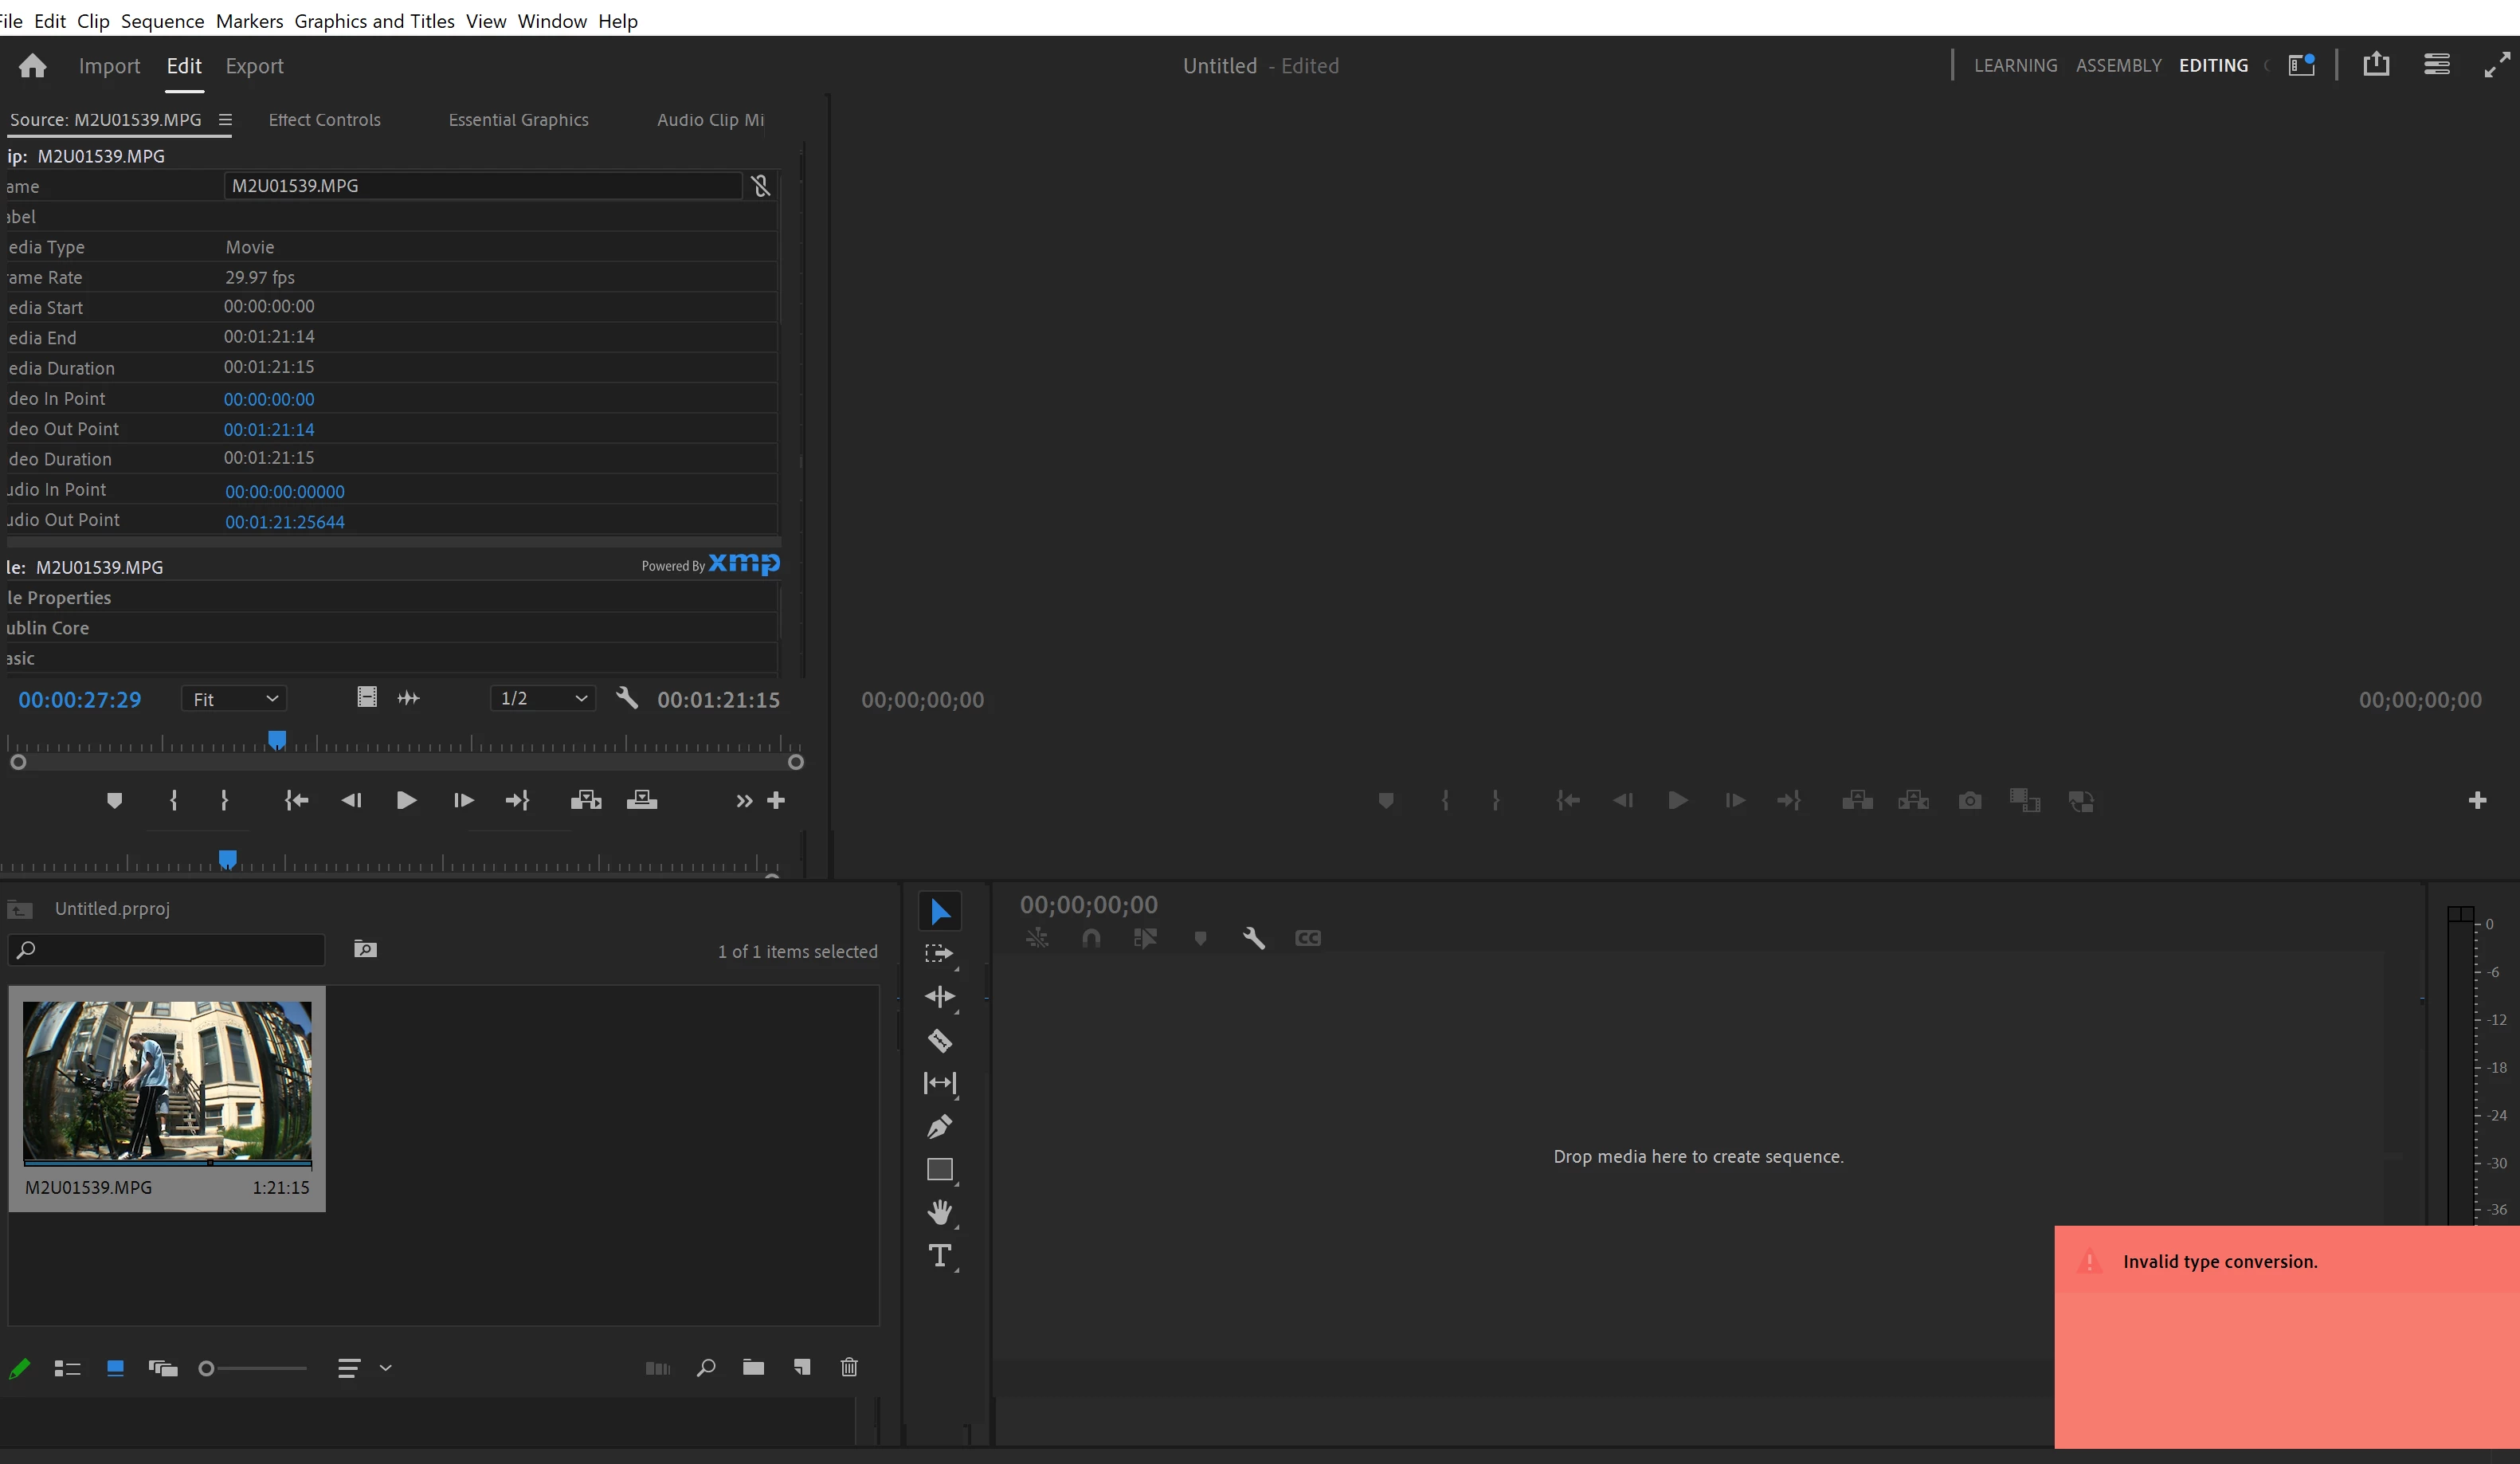This screenshot has height=1464, width=2520.
Task: Select the Type tool
Action: point(939,1255)
